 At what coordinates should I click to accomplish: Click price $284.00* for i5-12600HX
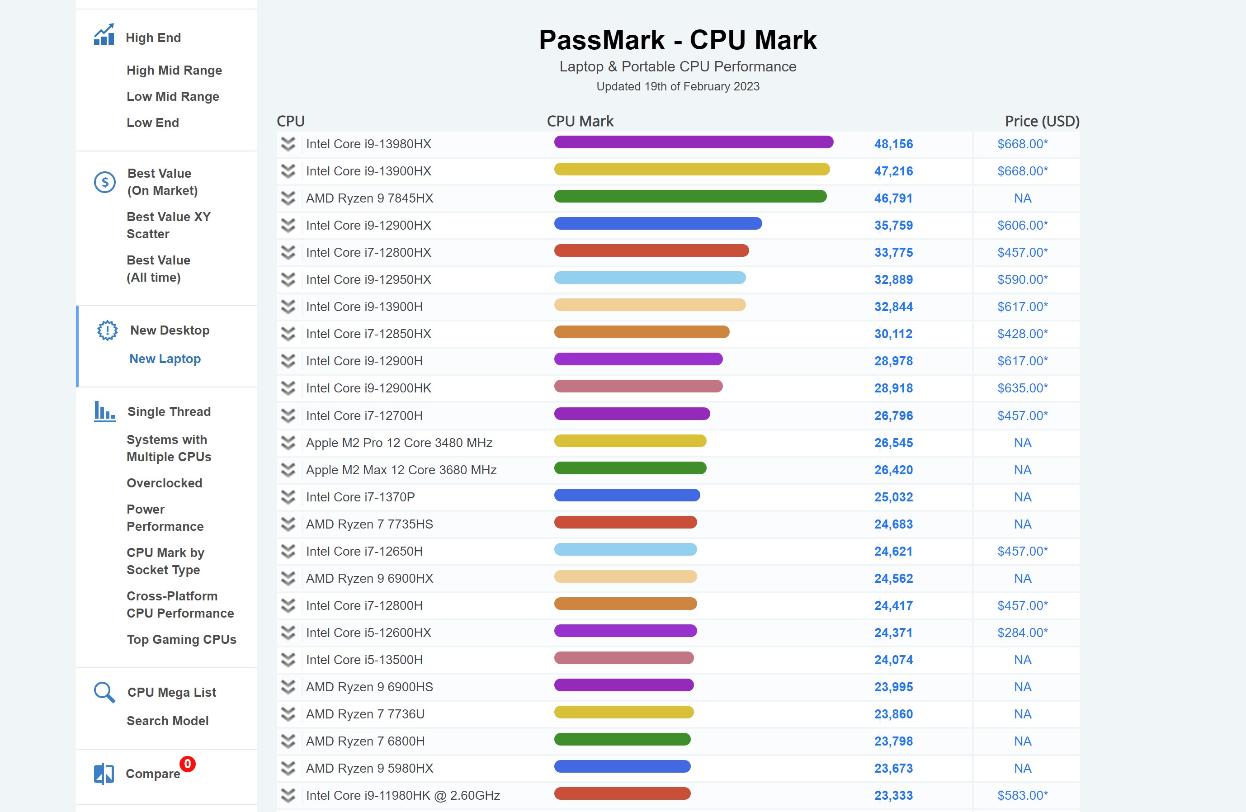(1023, 633)
